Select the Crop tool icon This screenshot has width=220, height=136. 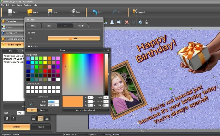133,22
